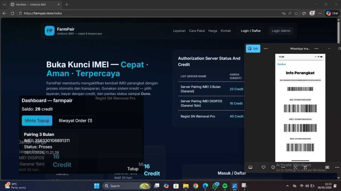
Task: Favorite the image with heart icon
Action: [263, 167]
